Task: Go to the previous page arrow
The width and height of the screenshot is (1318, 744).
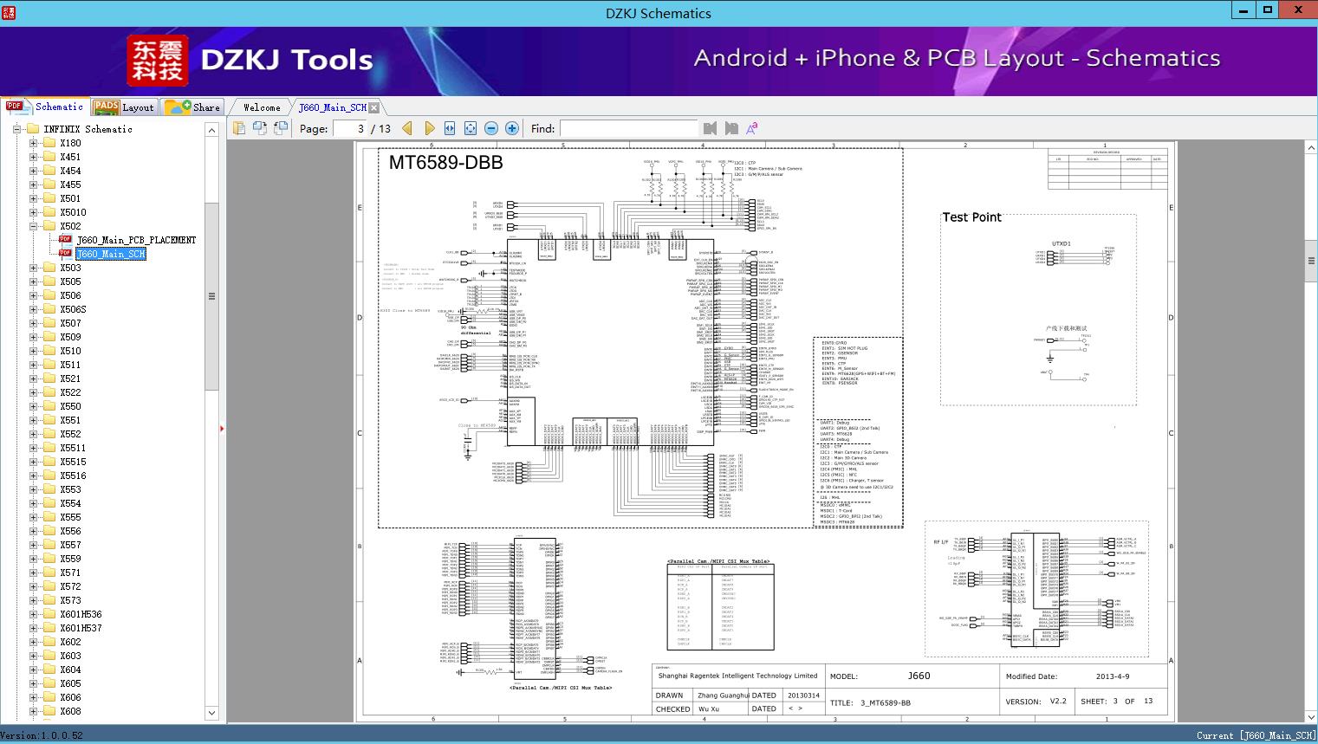Action: (407, 128)
